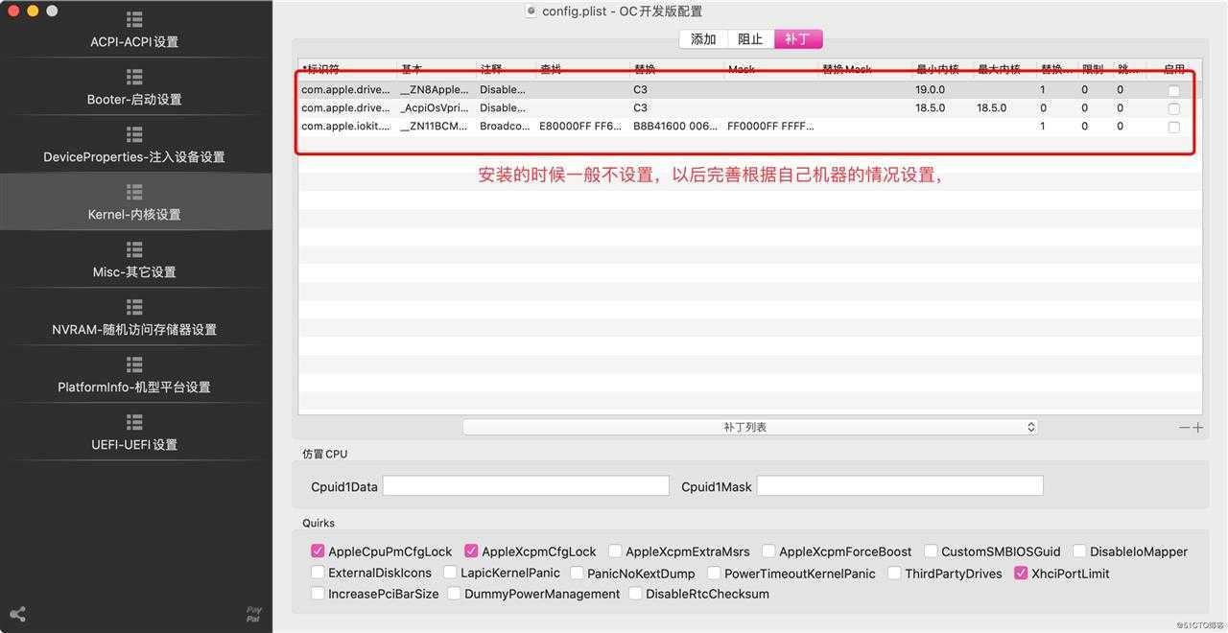Switch to the 添加 tab
1228x633 pixels.
coord(703,39)
